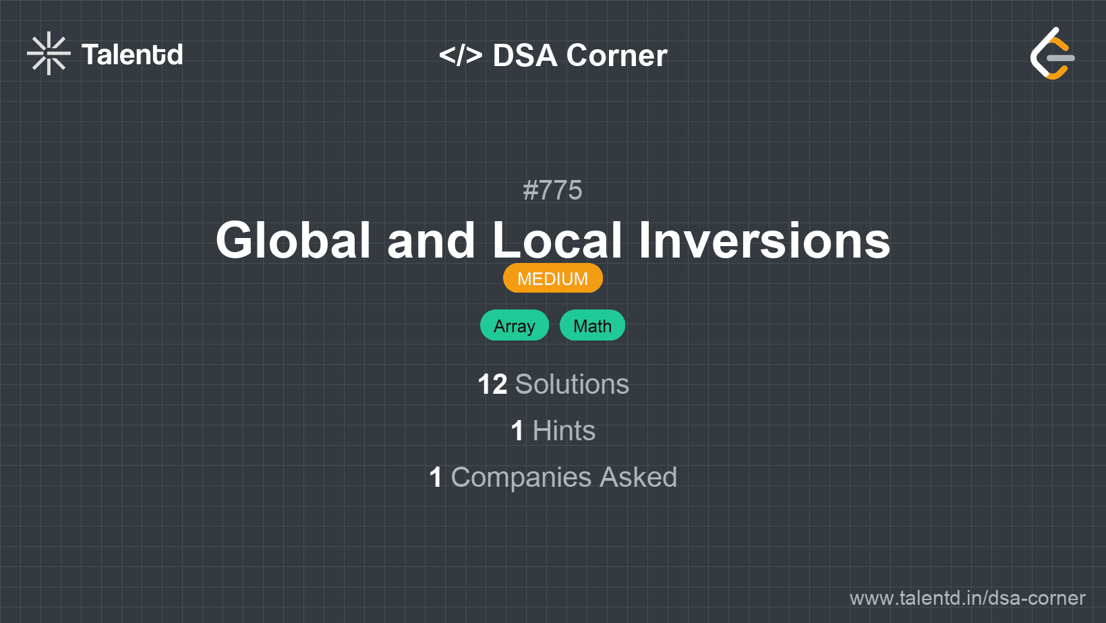This screenshot has height=623, width=1106.
Task: Open the DSA Corner heading
Action: tap(580, 55)
